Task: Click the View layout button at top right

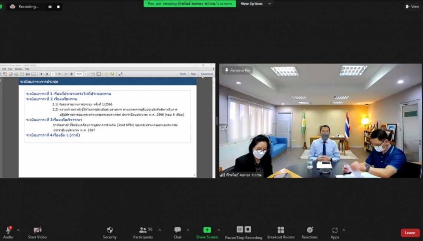Action: pos(413,6)
